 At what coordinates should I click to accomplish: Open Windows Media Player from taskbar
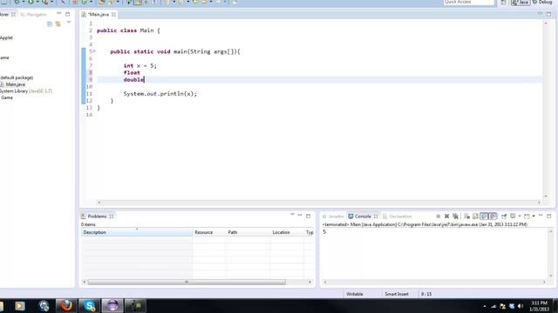tap(20, 305)
